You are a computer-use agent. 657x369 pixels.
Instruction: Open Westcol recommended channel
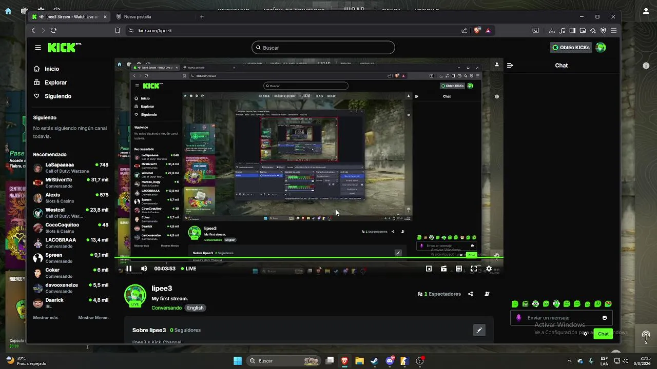point(70,213)
